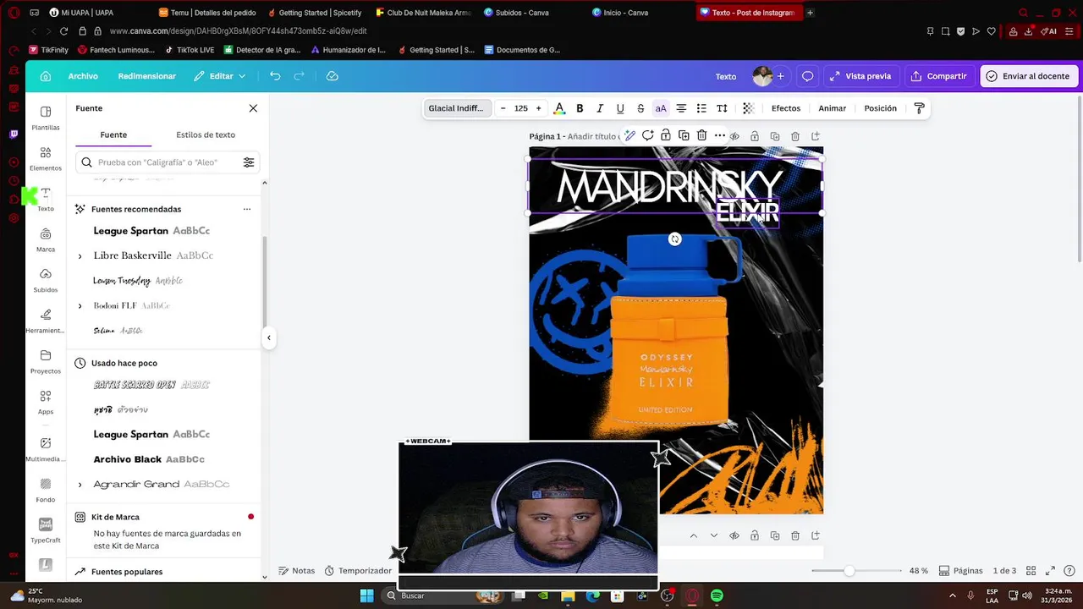The image size is (1083, 609).
Task: Open the TypeCraft app in sidebar
Action: point(46,530)
